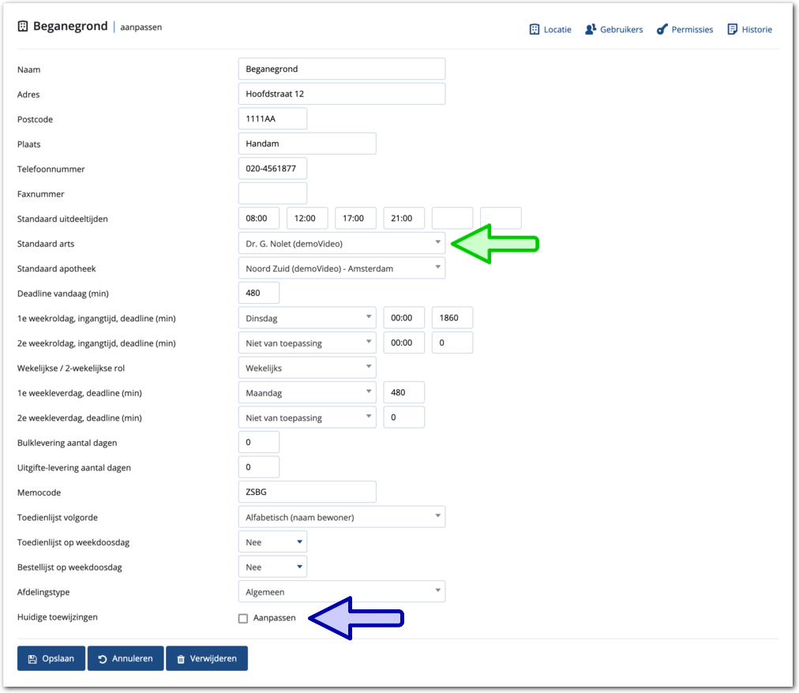
Task: Open the Standaard arts dropdown
Action: coord(341,244)
